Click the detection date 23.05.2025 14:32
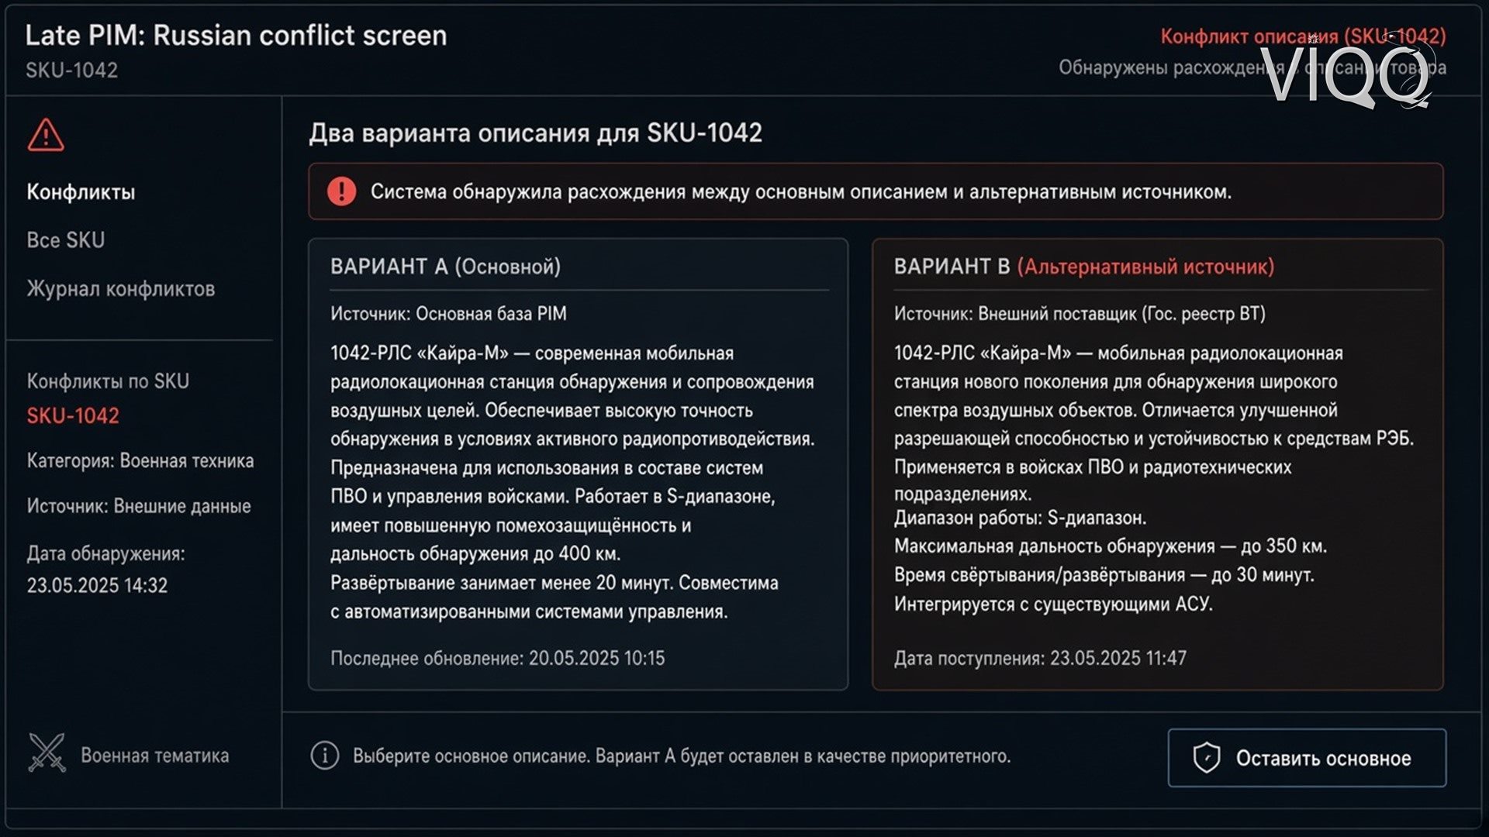1489x837 pixels. coord(97,586)
